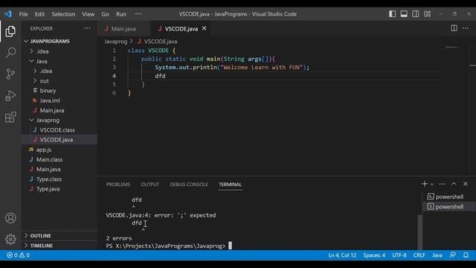Close the VSCODE.java editor tab
The height and width of the screenshot is (268, 476).
point(205,28)
